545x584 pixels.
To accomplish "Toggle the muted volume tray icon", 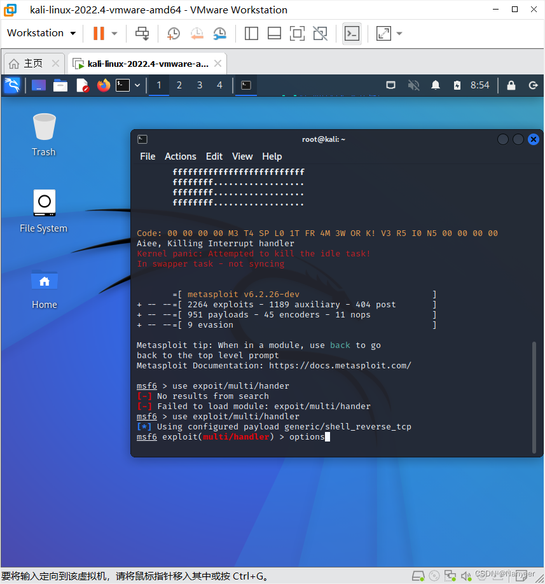I will 413,85.
